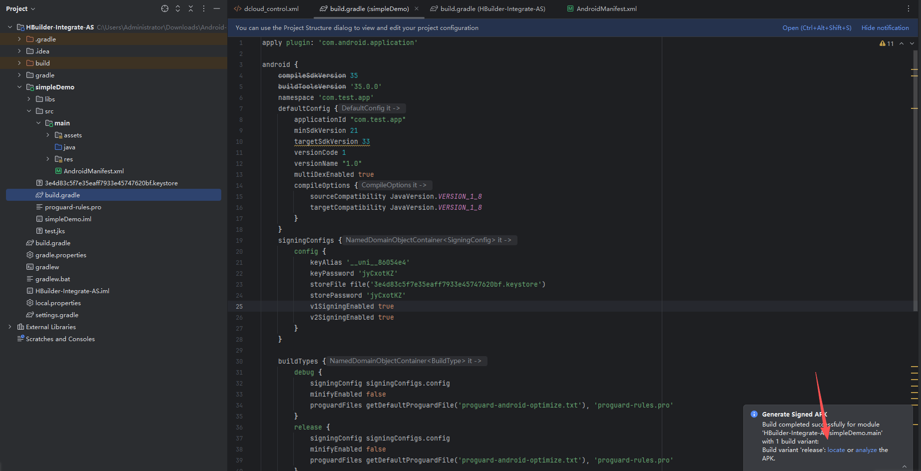Click the locate link in build notification

click(836, 450)
